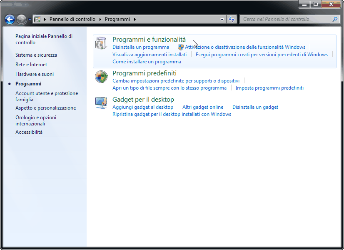
Task: Click Aggiungi gadget al desktop
Action: coord(143,107)
